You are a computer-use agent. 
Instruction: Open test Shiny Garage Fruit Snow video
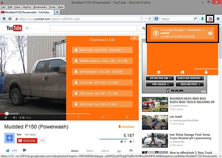(155, 140)
